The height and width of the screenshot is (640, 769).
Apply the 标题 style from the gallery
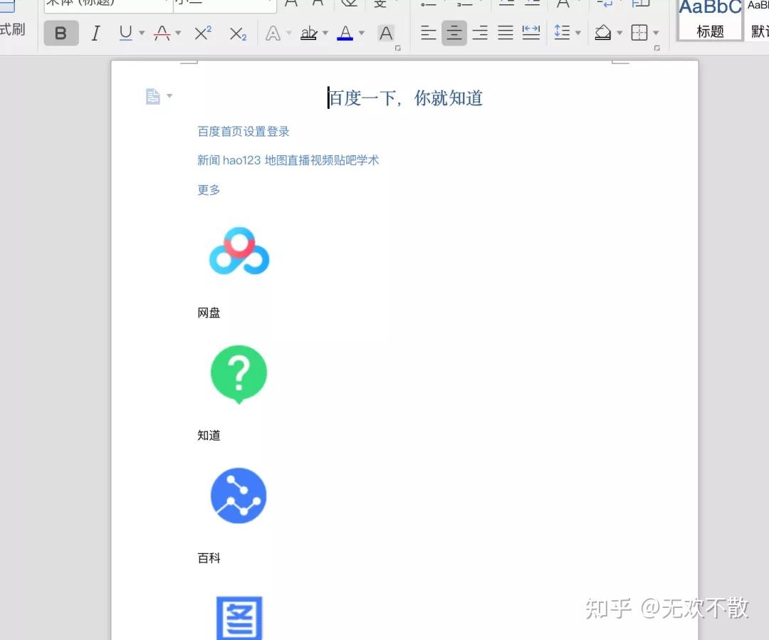tap(709, 20)
